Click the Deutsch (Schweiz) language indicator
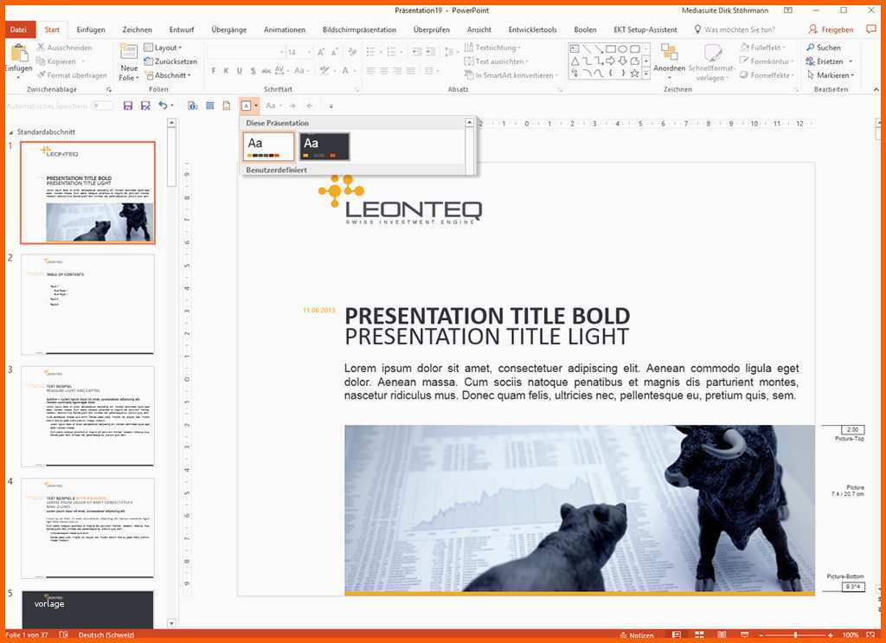The width and height of the screenshot is (886, 643). click(106, 635)
